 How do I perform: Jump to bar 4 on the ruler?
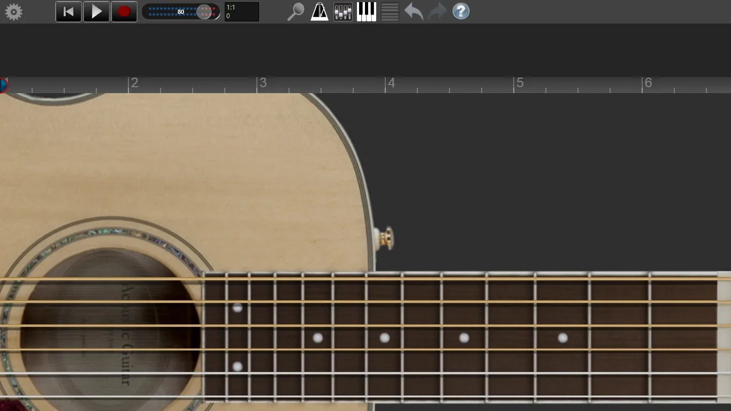tap(392, 83)
